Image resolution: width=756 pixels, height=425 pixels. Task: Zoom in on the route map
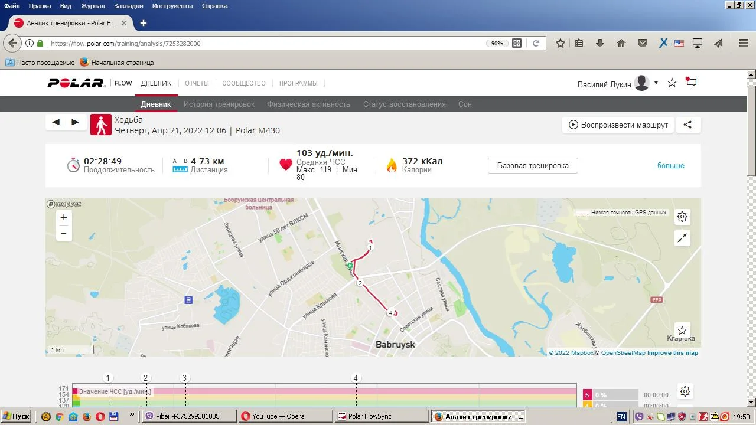[64, 217]
